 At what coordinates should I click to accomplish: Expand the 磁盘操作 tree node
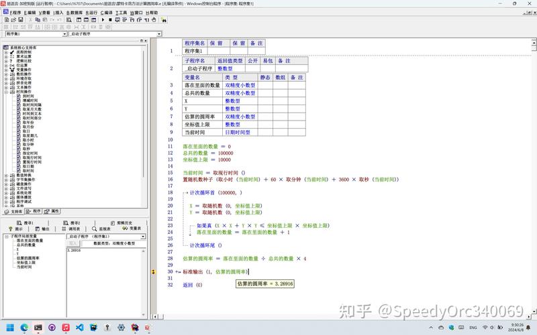pyautogui.click(x=6, y=184)
